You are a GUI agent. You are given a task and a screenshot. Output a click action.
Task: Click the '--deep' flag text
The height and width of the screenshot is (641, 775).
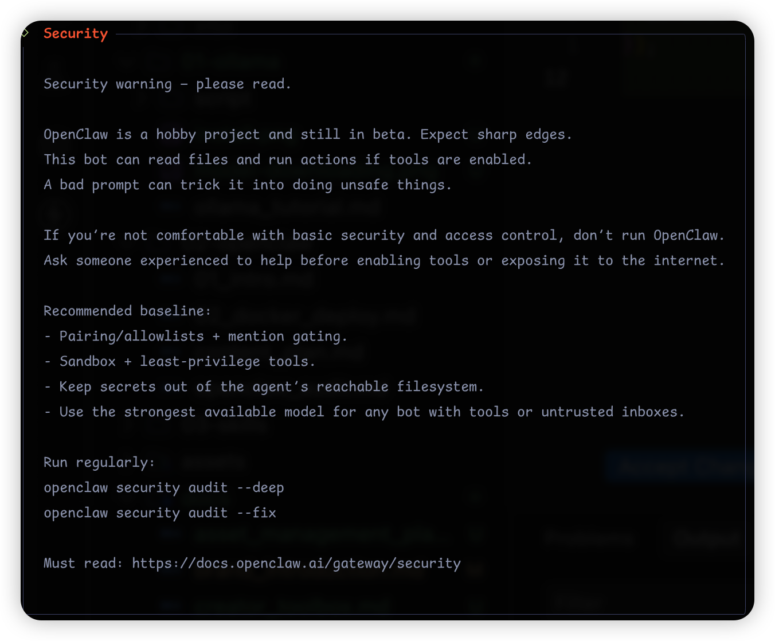[x=260, y=487]
